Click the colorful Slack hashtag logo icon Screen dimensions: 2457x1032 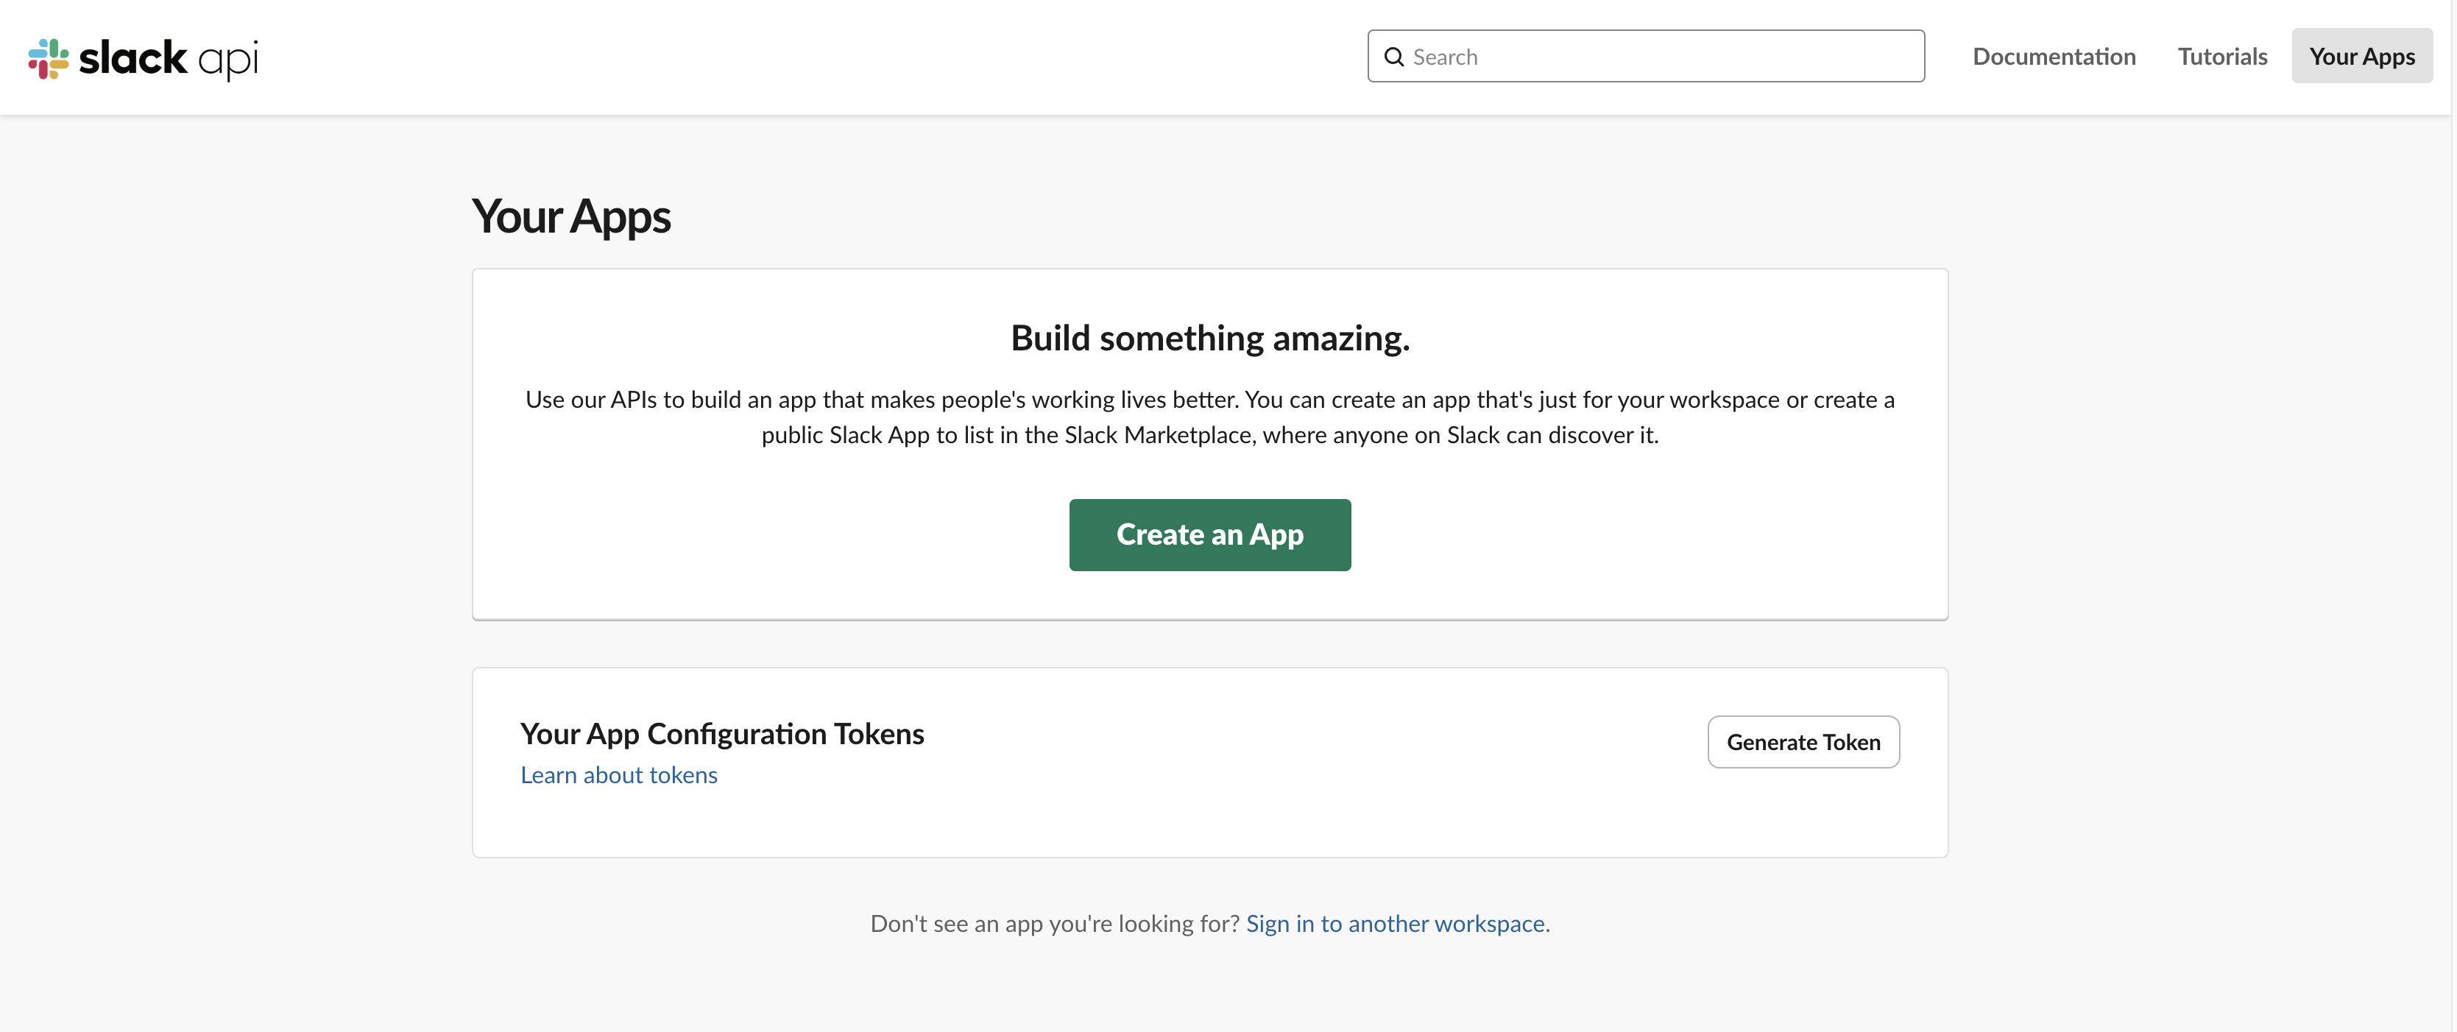(x=48, y=58)
